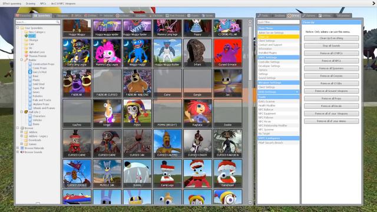
Task: Switch to the Dupes tab
Action: (193, 16)
